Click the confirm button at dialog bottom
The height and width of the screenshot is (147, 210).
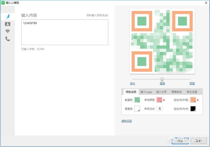coord(180,141)
